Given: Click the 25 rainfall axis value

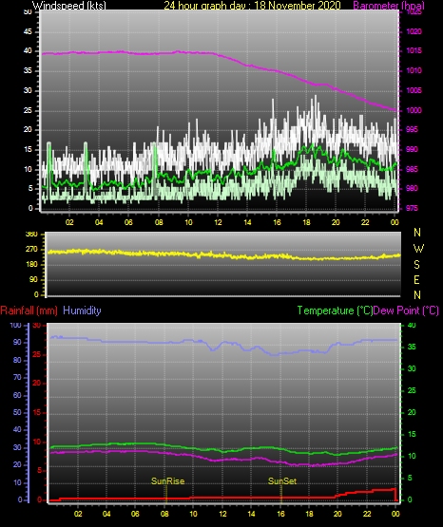Looking at the screenshot, I should (x=37, y=354).
